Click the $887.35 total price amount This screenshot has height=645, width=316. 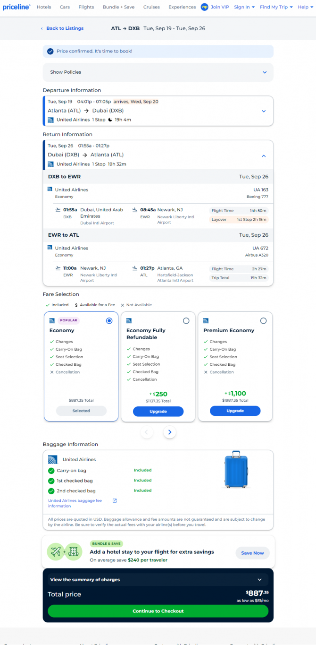tap(257, 593)
